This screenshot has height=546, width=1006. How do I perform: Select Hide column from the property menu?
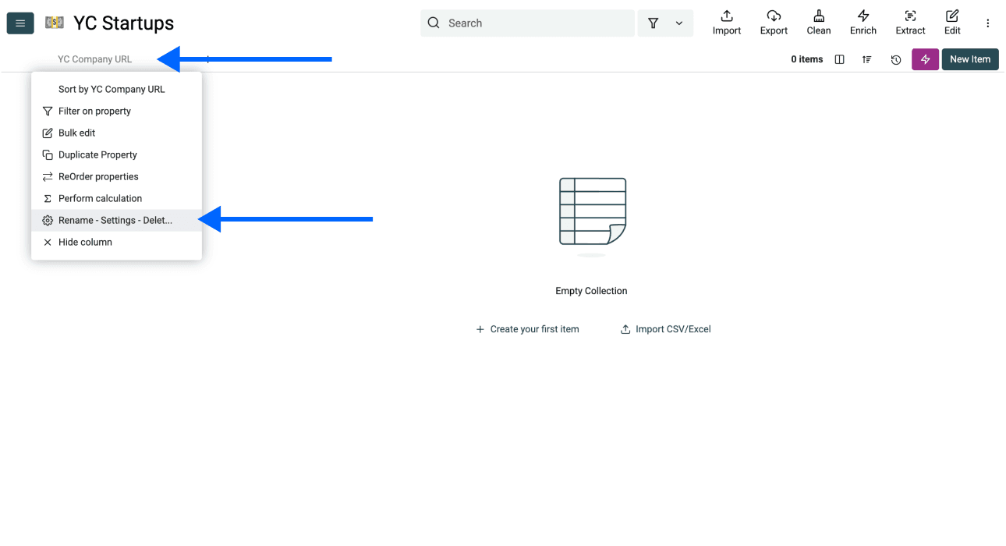85,242
